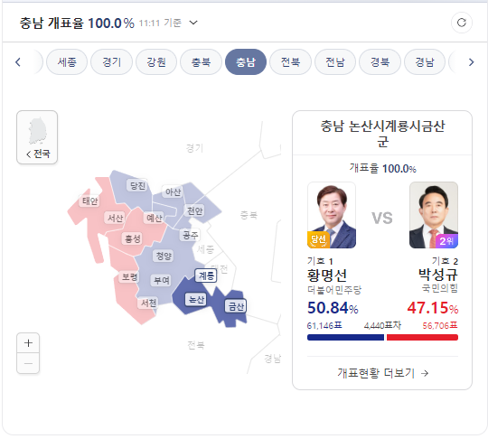Select the 세종 region tab
488x439 pixels.
67,62
